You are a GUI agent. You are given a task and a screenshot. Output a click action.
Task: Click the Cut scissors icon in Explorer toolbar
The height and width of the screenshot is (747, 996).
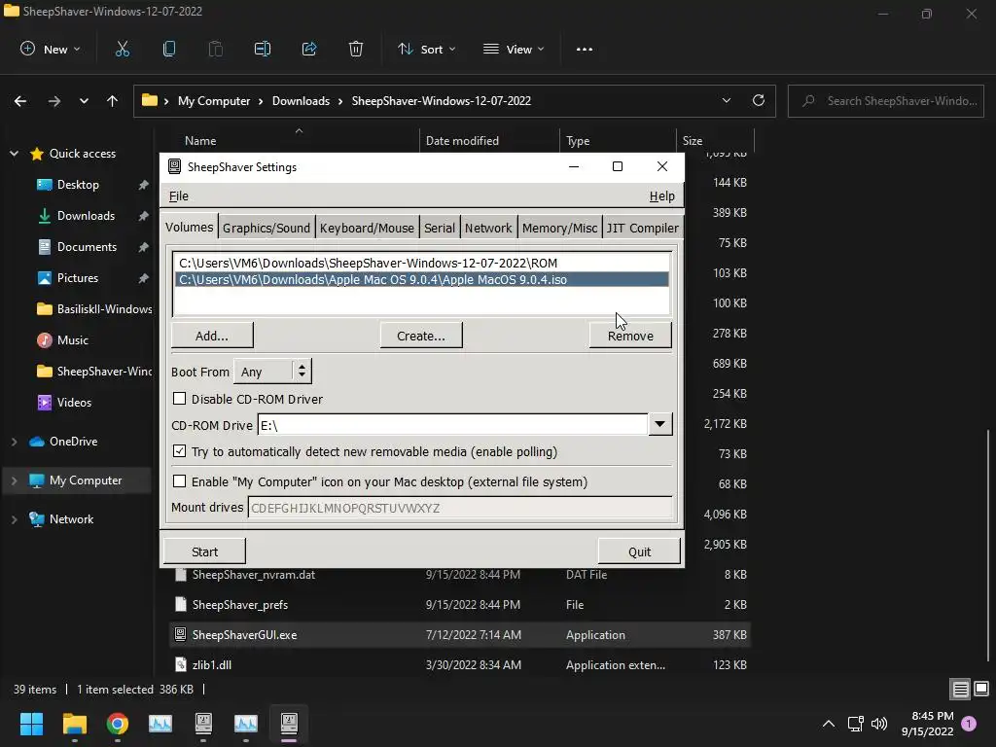coord(122,49)
